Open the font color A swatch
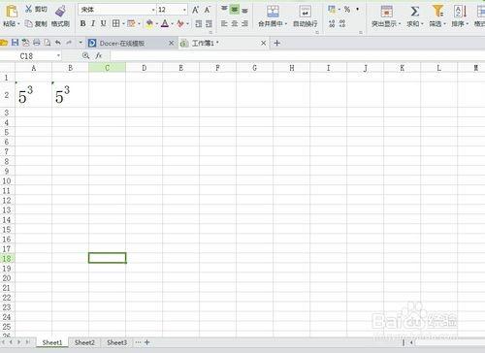This screenshot has height=353, width=485. pos(165,23)
